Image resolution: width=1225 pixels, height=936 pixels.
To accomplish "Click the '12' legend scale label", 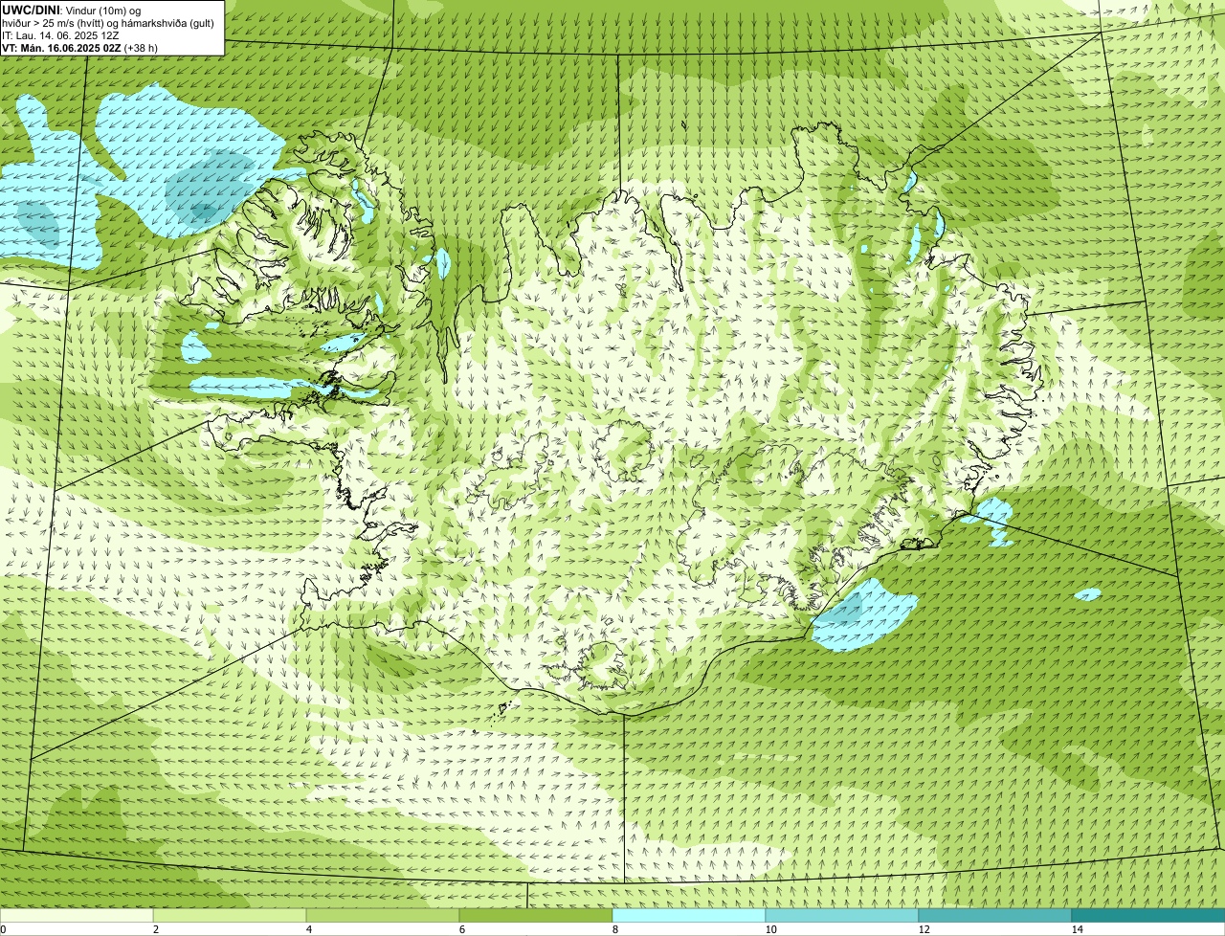I will [924, 929].
